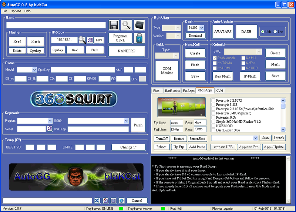This screenshot has height=212, width=296.
Task: Select the Lan radio button in Auto-Update
Action: (275, 32)
